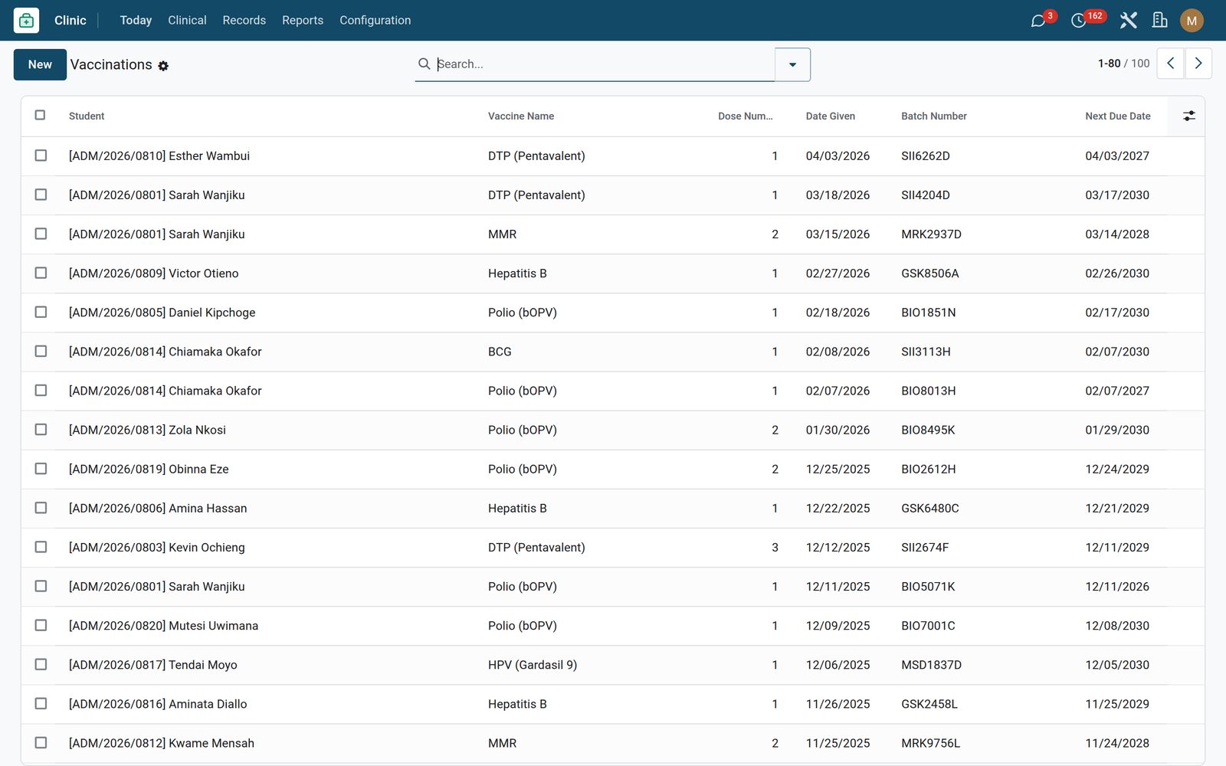1226x766 pixels.
Task: Create a New vaccination record
Action: [x=40, y=64]
